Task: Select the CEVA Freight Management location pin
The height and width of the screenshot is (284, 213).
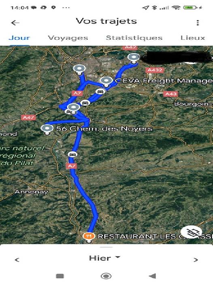Action: click(106, 81)
